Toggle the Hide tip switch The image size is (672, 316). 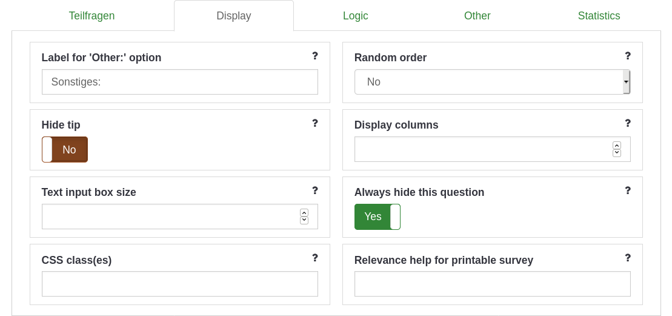coord(65,150)
